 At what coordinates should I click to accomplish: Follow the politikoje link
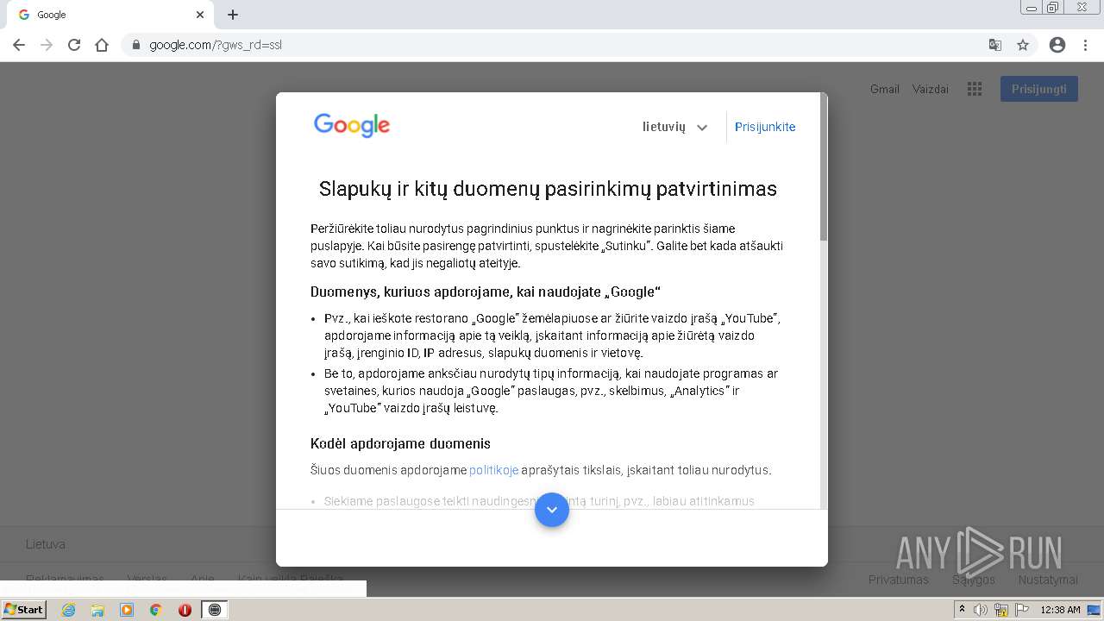[494, 470]
